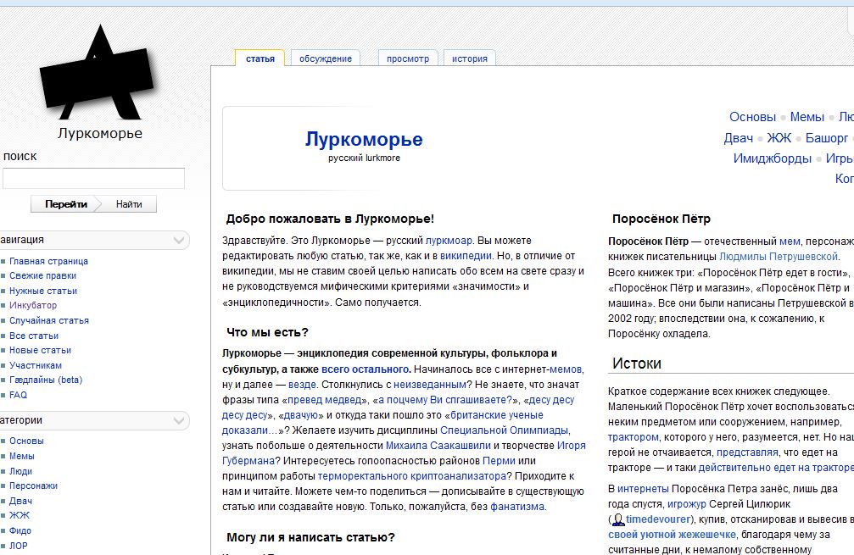Screen dimensions: 854x555
Task: Go to Свежие правки link
Action: pos(42,275)
